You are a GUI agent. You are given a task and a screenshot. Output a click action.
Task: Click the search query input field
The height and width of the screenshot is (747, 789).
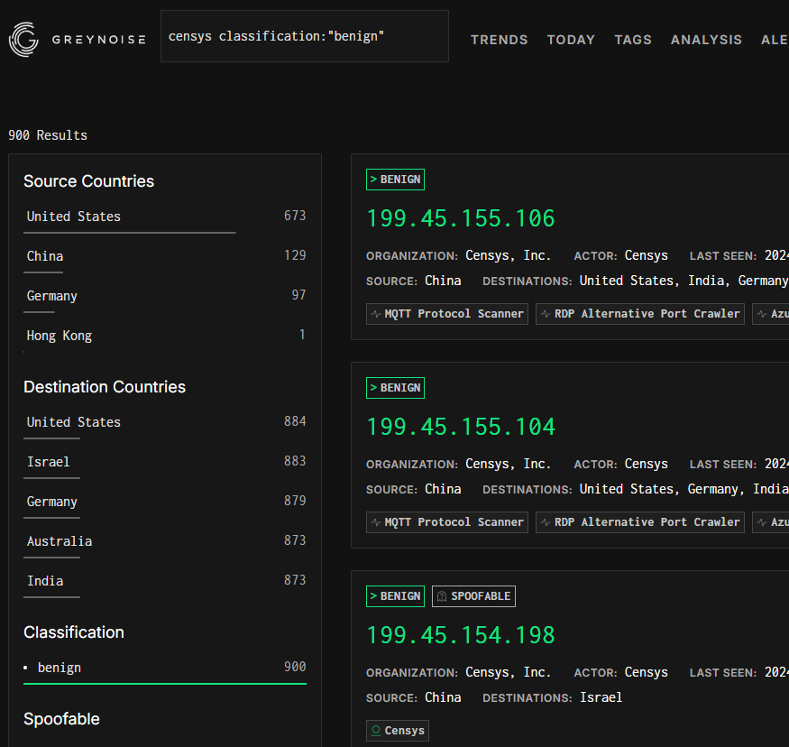[305, 36]
